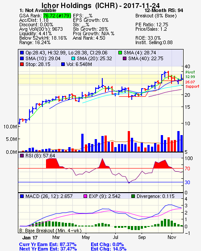
Task: Click the SMA (10): 29.04 legend text
Action: click(43, 58)
